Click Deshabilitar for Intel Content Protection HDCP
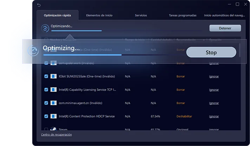 point(184,117)
